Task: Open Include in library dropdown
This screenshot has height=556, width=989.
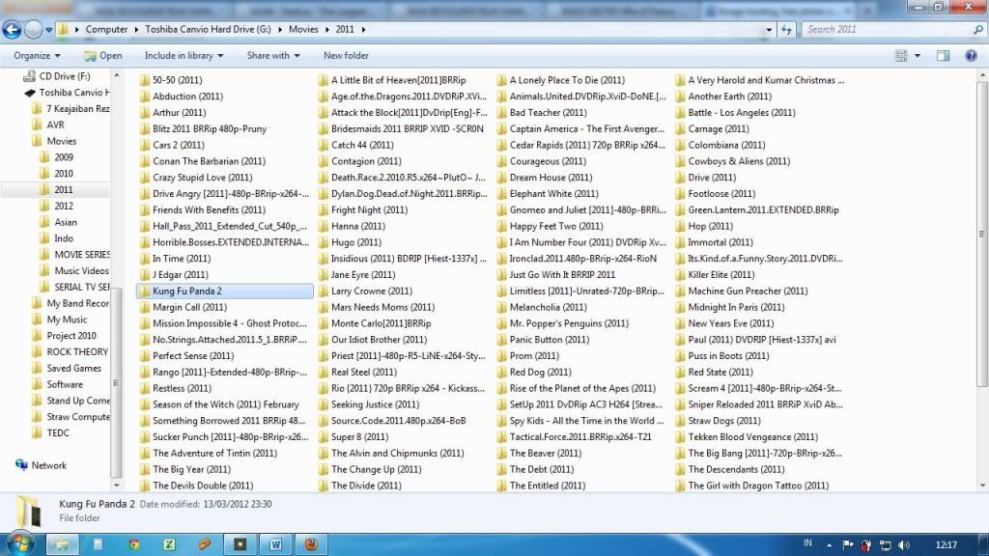Action: click(x=184, y=55)
